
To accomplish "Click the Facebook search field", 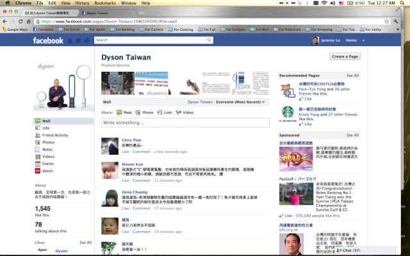I will (150, 40).
